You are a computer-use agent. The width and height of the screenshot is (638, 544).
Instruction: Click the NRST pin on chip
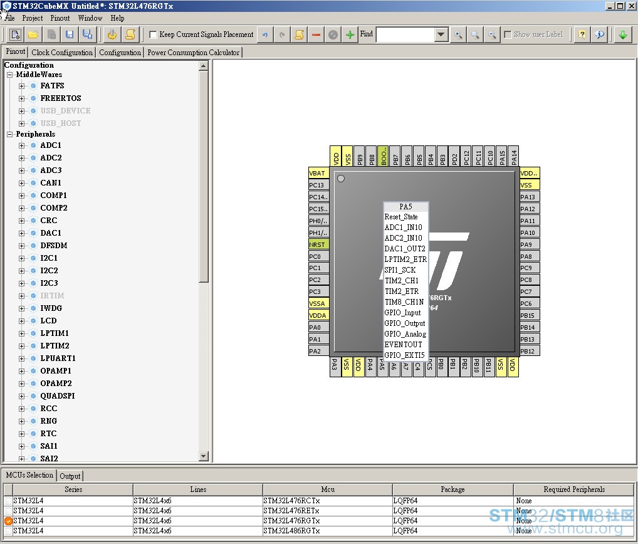pyautogui.click(x=318, y=244)
